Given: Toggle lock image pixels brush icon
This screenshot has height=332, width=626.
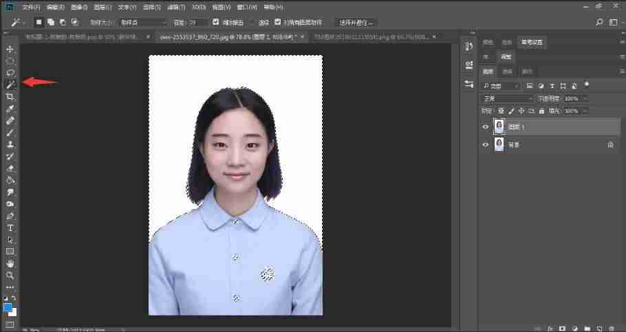Looking at the screenshot, I should 511,111.
